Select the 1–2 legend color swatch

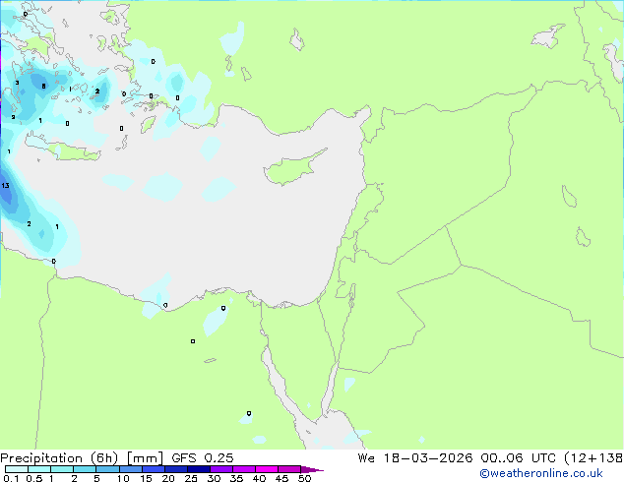pos(62,469)
